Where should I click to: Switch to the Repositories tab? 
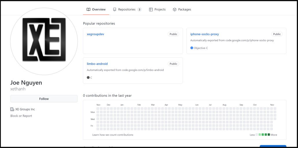pos(127,10)
